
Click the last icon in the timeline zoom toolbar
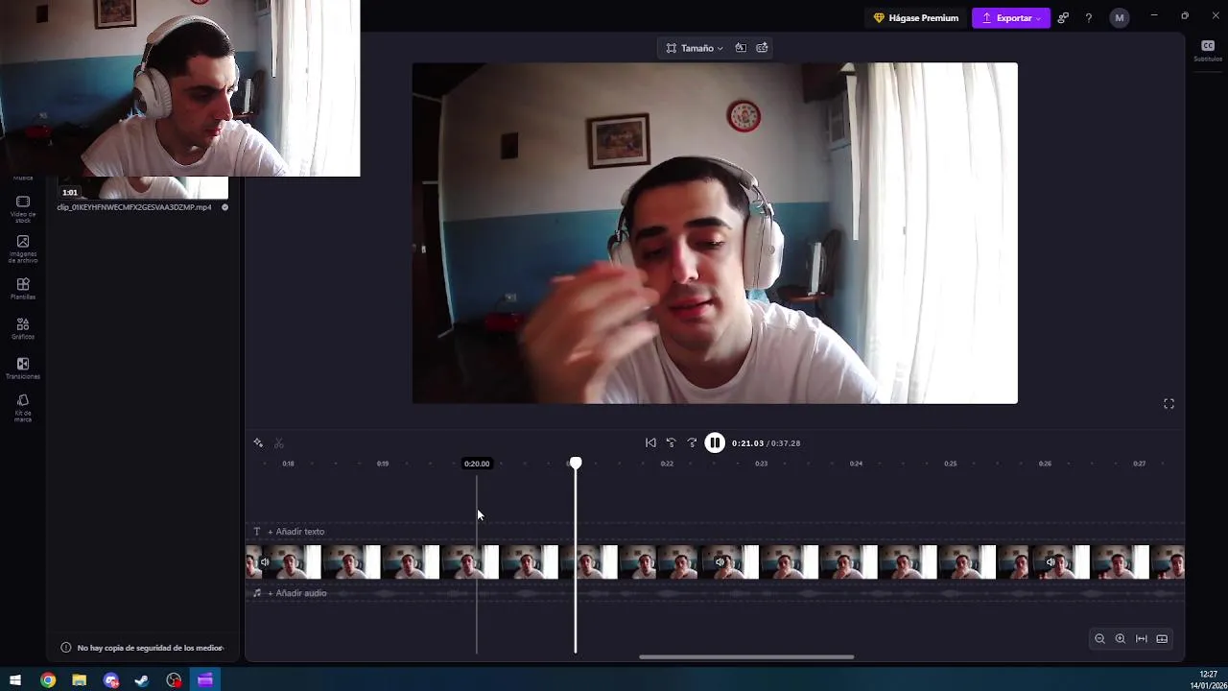1162,639
